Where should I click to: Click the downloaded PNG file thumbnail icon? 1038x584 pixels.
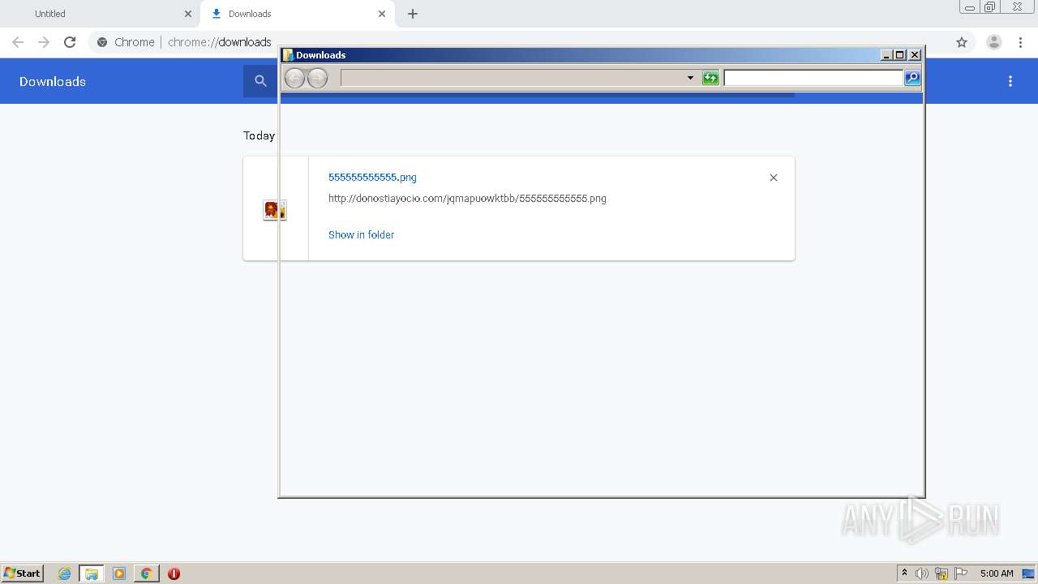coord(274,210)
